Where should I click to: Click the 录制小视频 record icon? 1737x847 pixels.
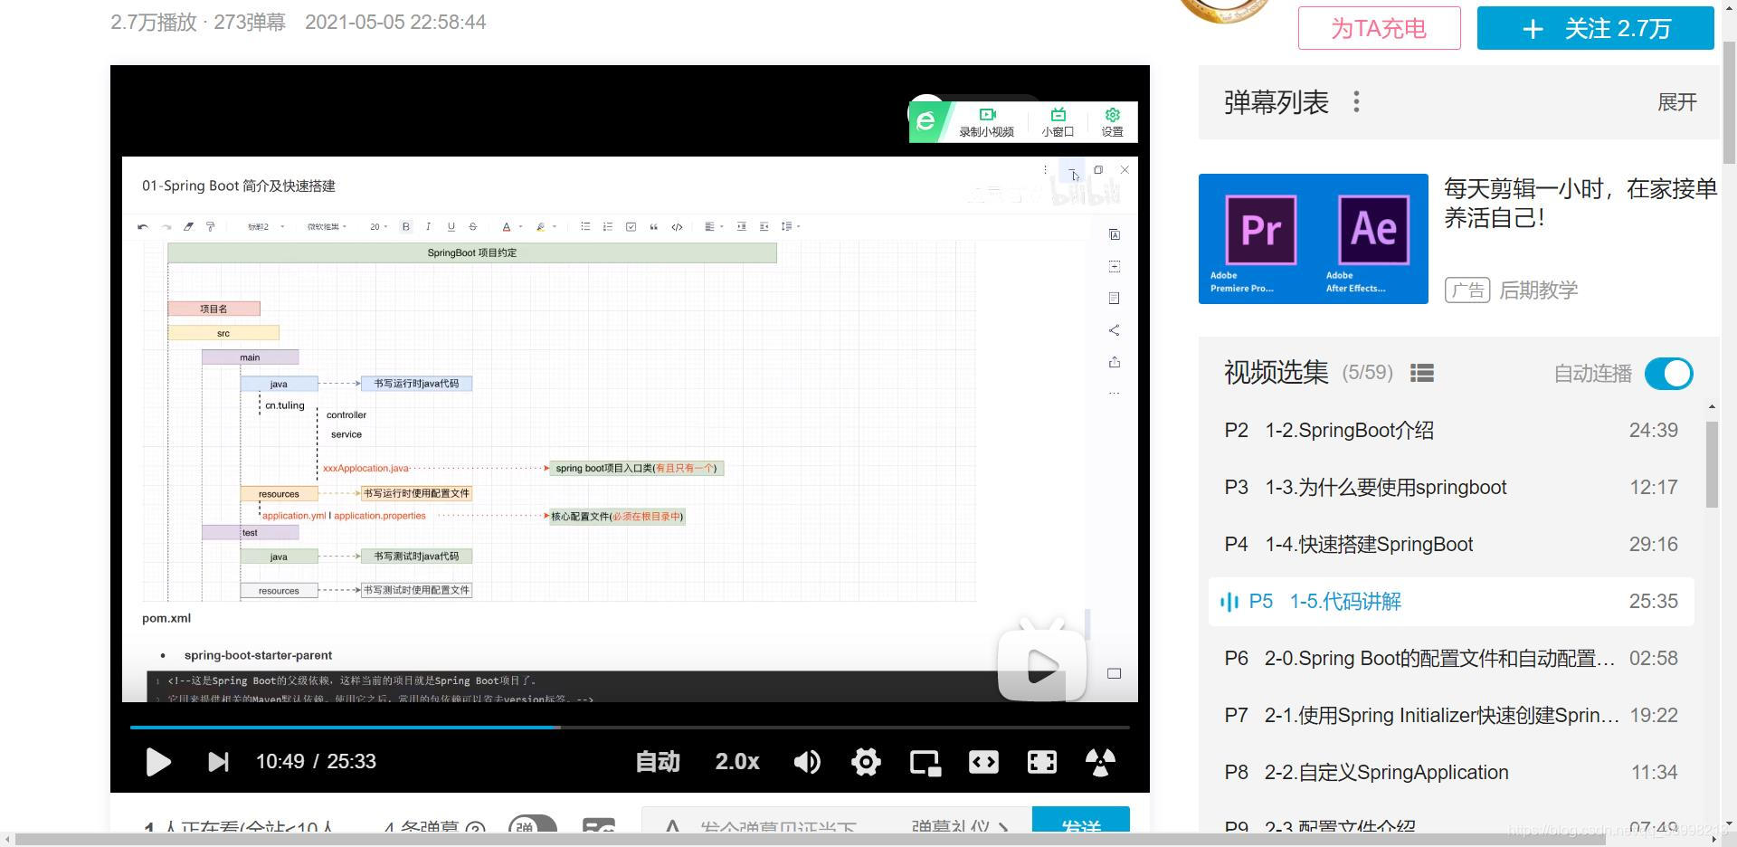(x=987, y=122)
